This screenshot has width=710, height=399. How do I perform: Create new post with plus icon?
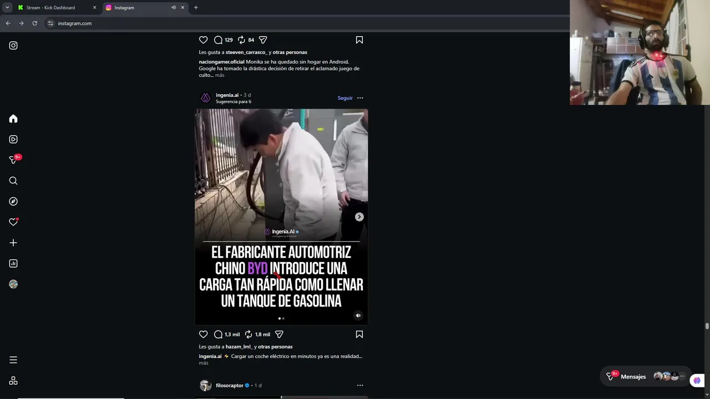point(13,243)
